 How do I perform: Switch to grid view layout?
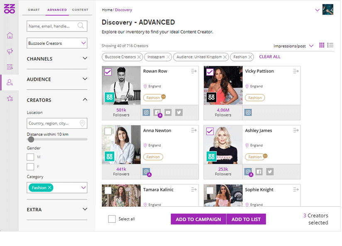[x=322, y=45]
